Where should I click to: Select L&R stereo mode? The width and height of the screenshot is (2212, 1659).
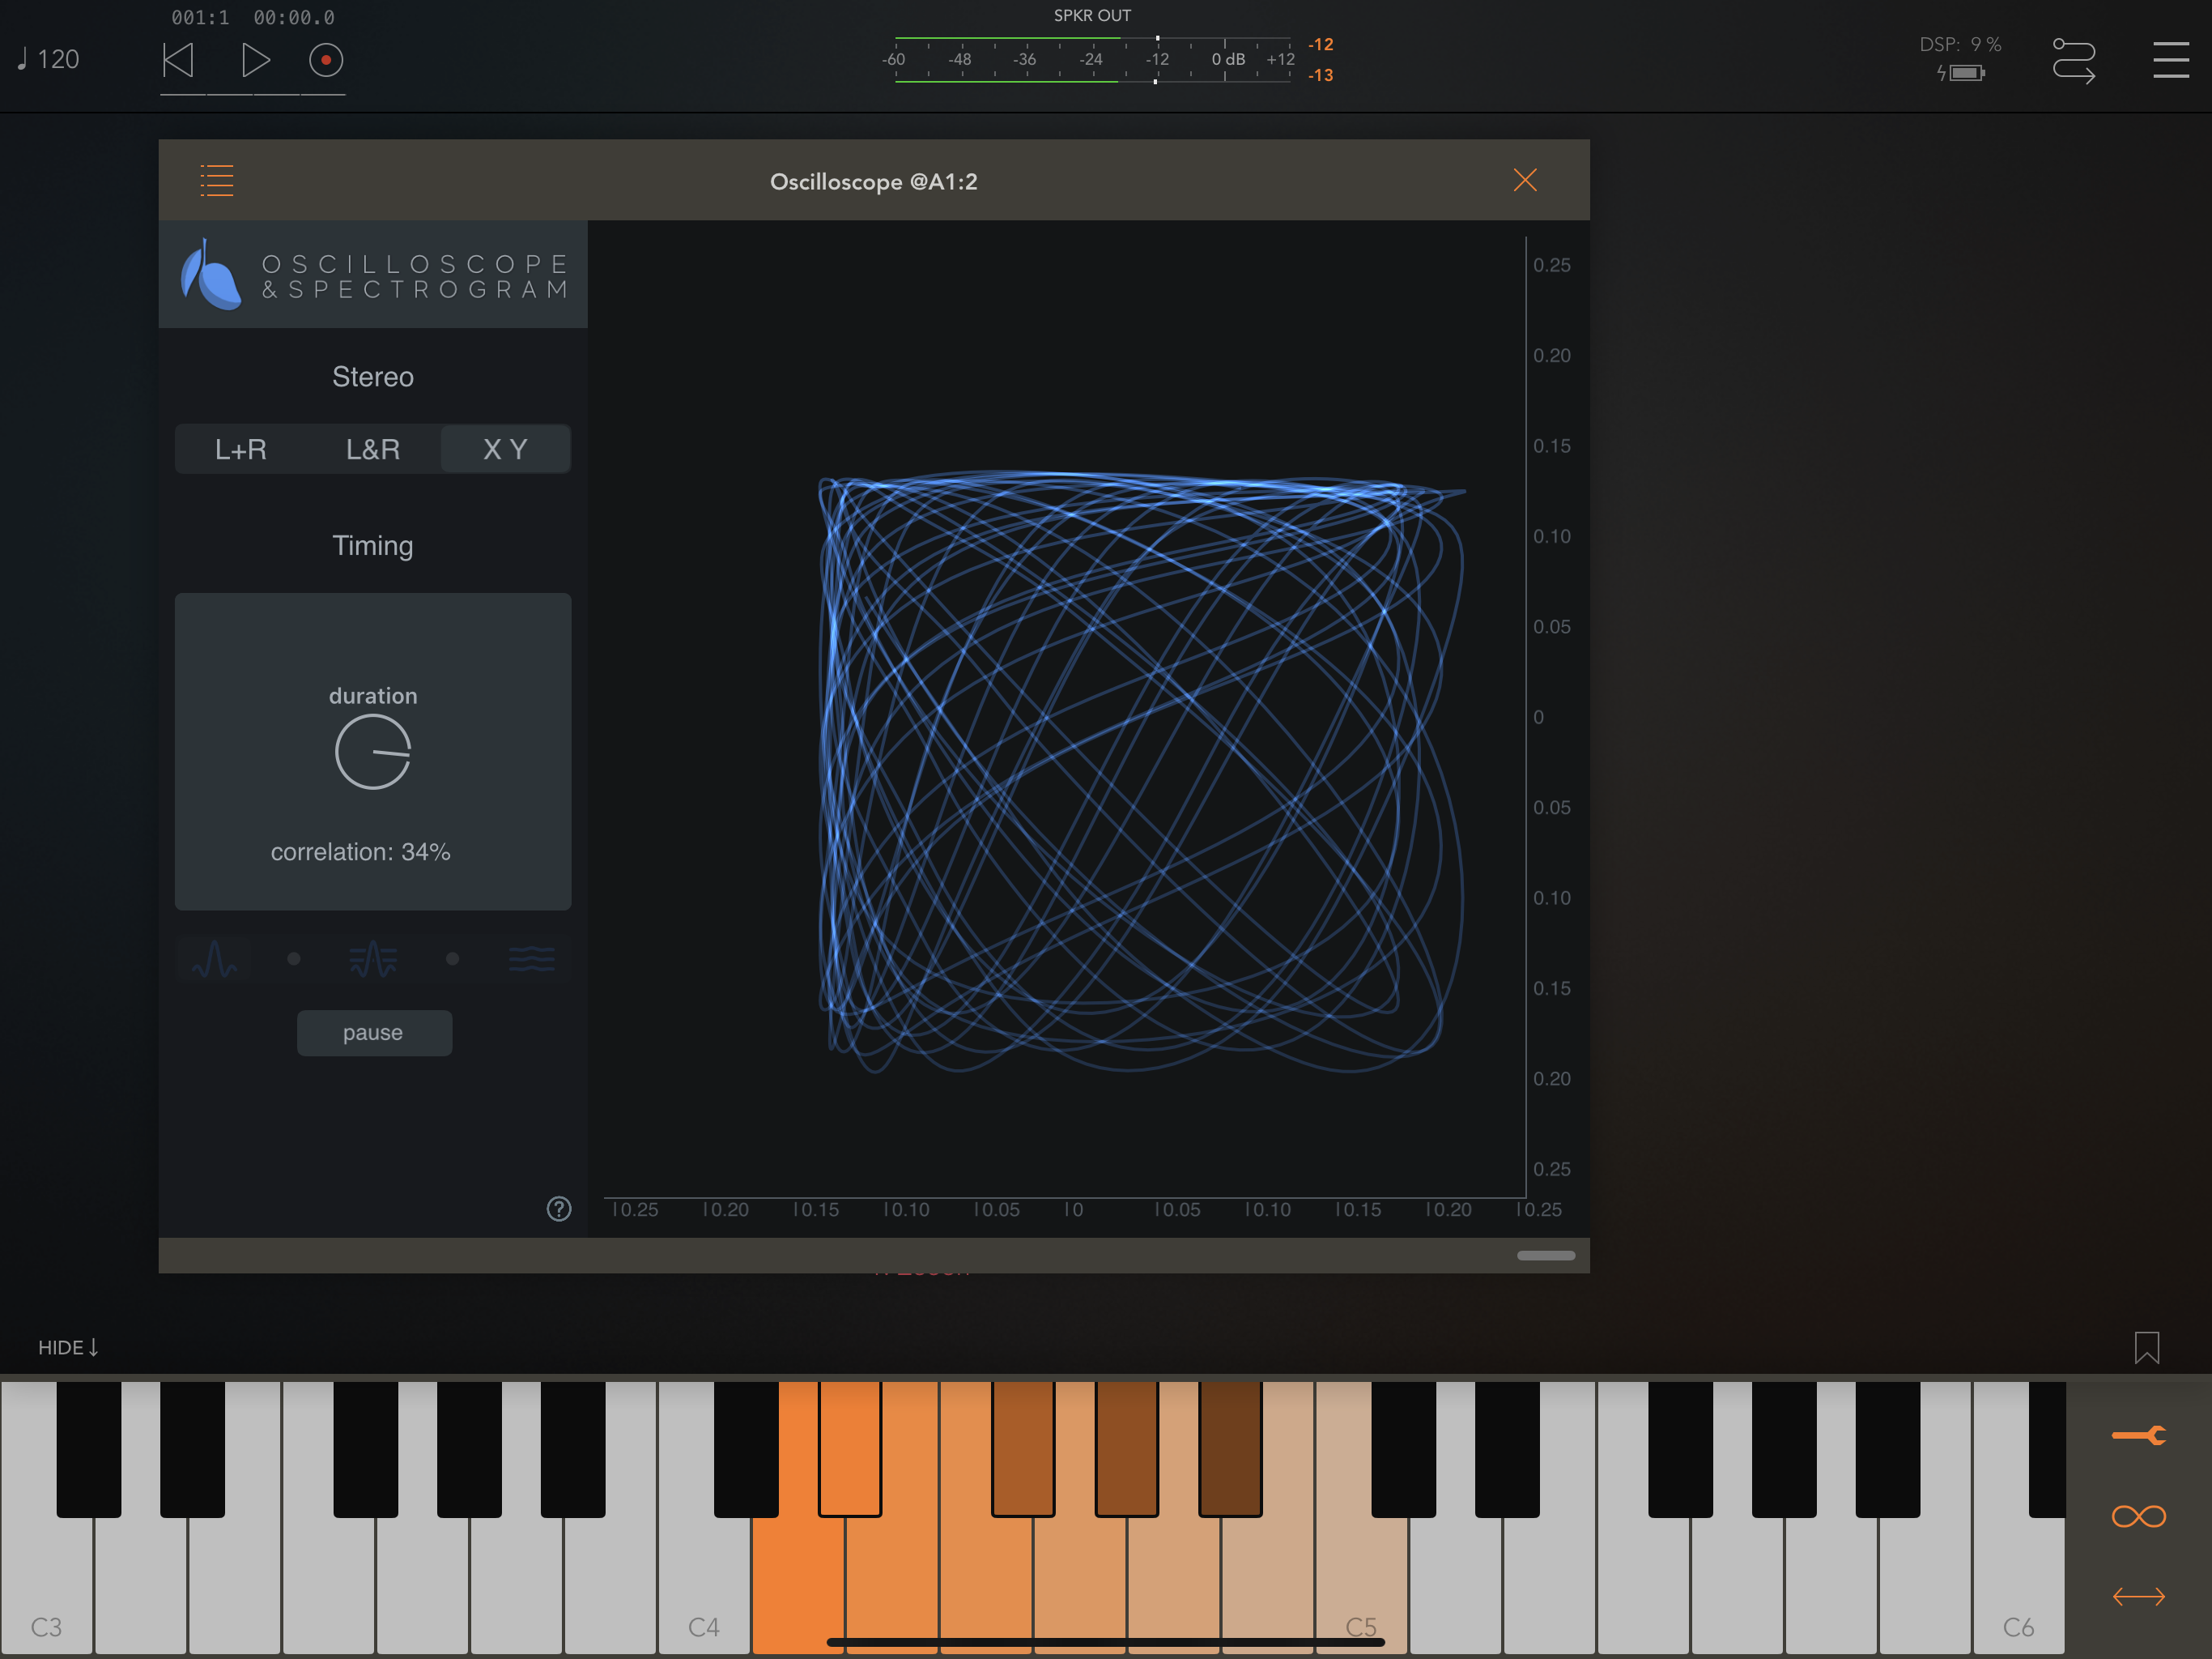pyautogui.click(x=373, y=450)
